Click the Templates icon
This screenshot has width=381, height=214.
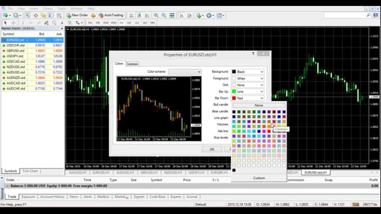point(219,15)
